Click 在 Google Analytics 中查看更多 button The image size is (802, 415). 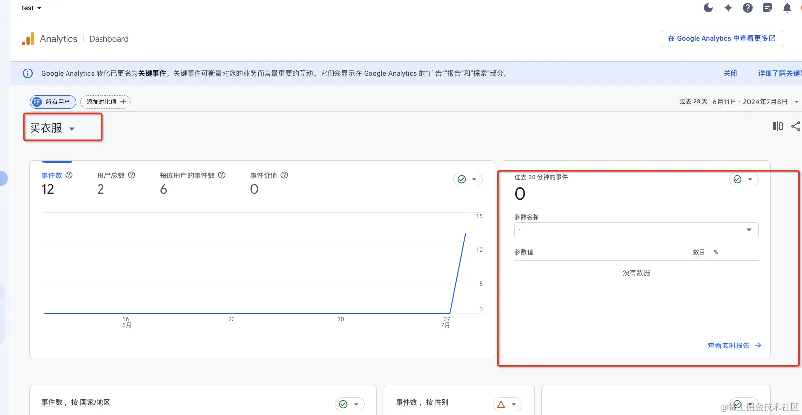pyautogui.click(x=722, y=38)
